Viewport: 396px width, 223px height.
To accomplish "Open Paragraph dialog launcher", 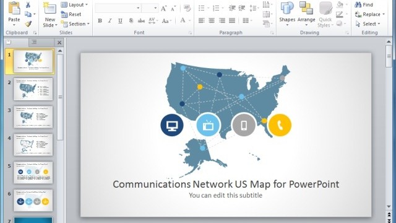I will 272,33.
